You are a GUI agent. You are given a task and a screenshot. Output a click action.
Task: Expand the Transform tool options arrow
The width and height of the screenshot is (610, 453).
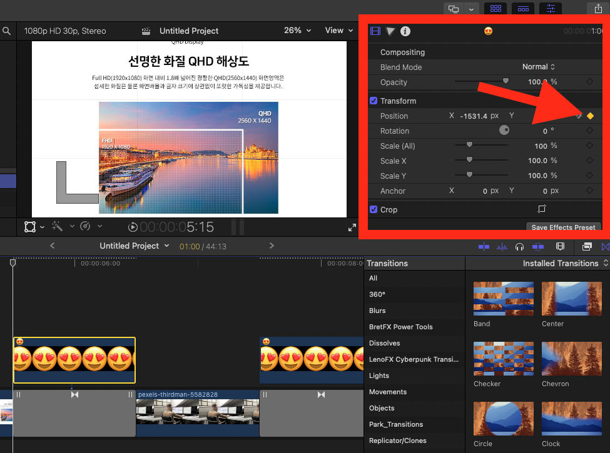click(42, 227)
